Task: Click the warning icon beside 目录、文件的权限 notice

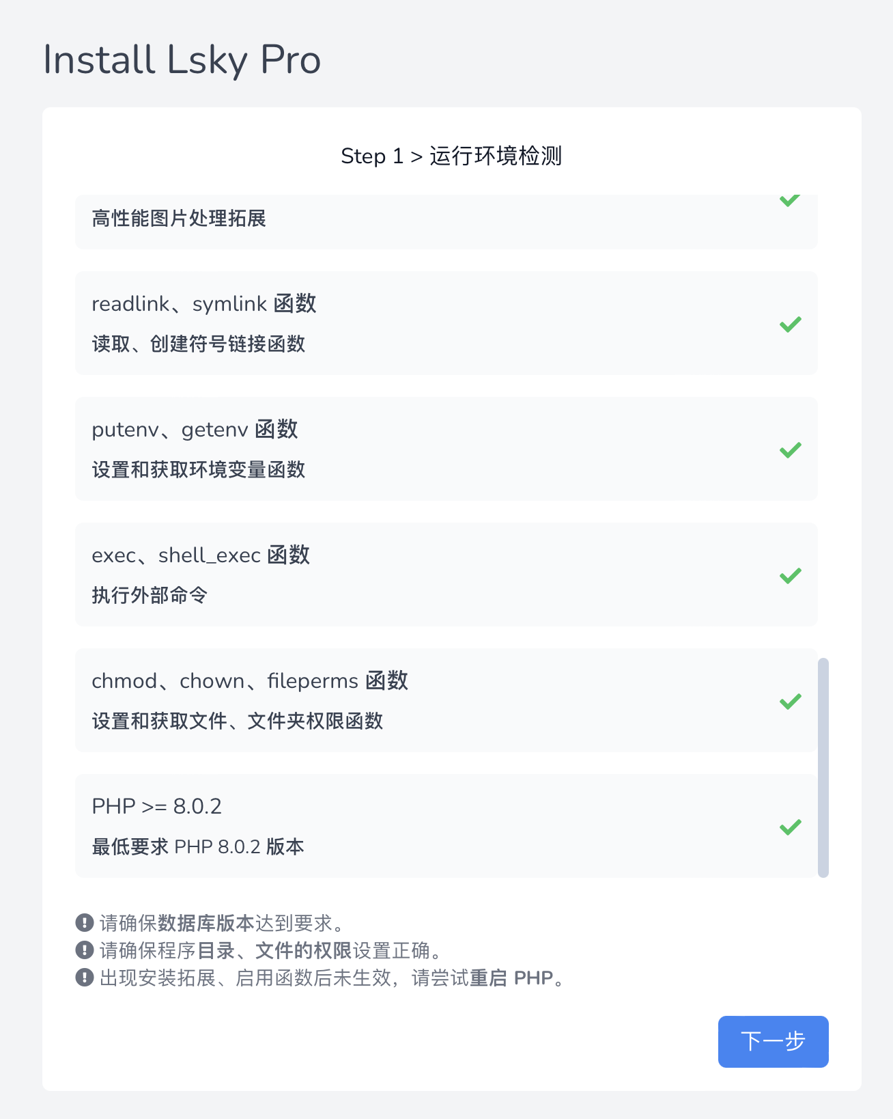Action: [x=85, y=950]
